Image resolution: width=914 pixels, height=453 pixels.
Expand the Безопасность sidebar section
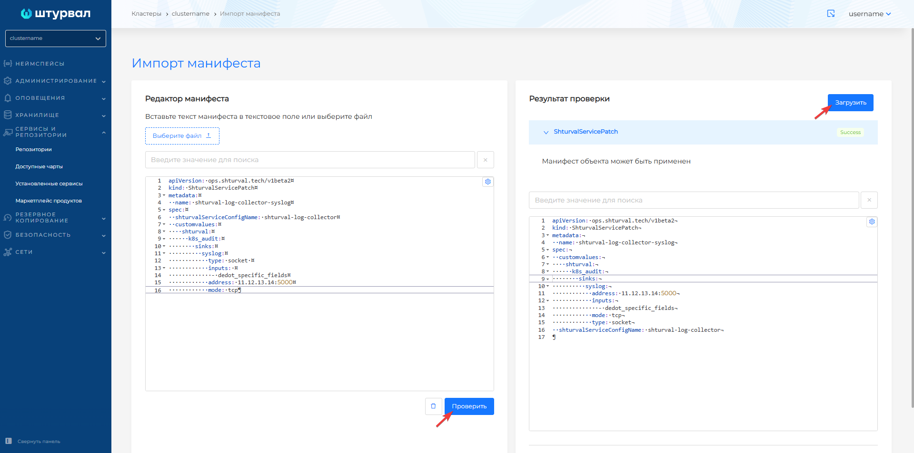point(56,235)
